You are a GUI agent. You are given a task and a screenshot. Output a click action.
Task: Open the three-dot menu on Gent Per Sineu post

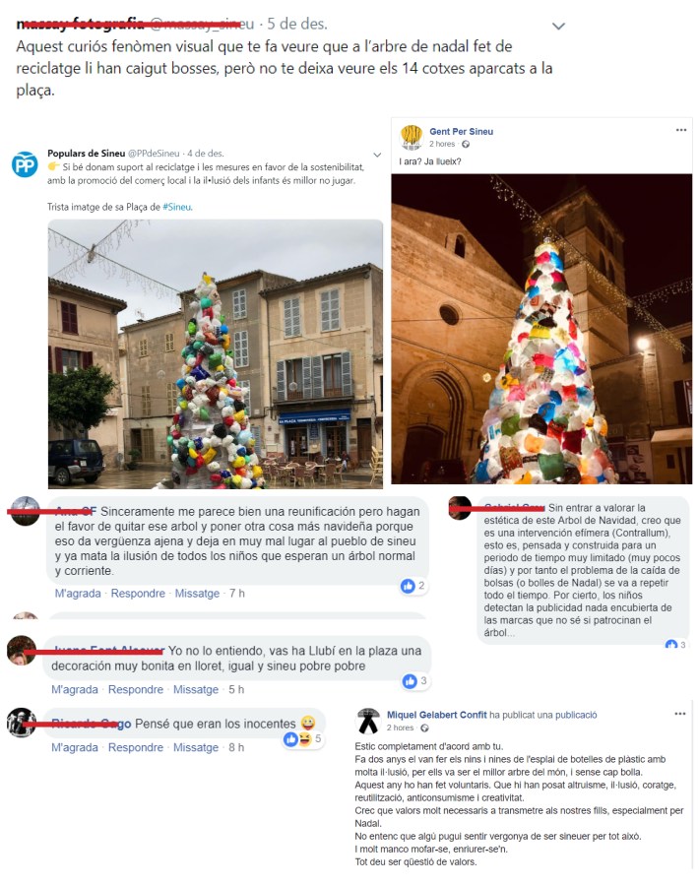pos(681,130)
